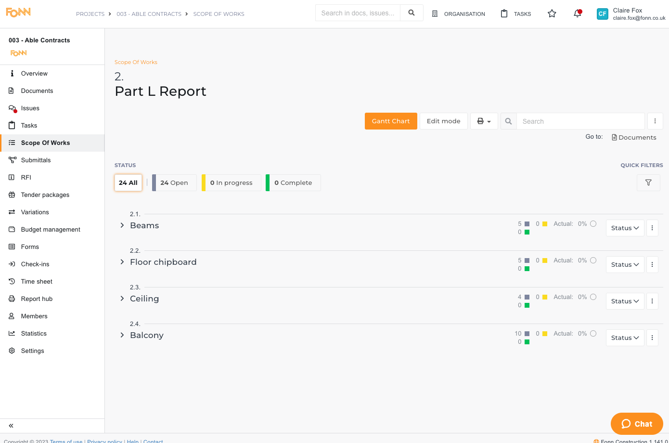The height and width of the screenshot is (443, 669).
Task: Open Status dropdown for Balcony
Action: pos(625,338)
